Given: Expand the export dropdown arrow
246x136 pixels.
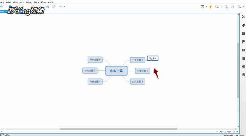Looking at the screenshot, I should [x=243, y=7].
